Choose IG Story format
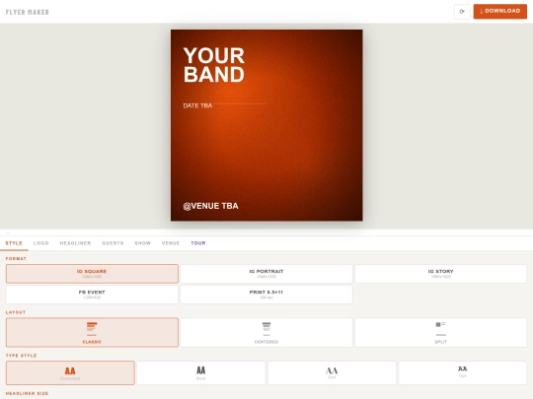Image resolution: width=533 pixels, height=399 pixels. [440, 274]
